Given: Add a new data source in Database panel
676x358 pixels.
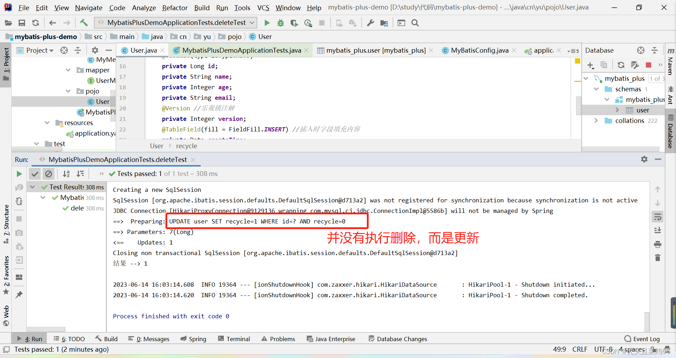Looking at the screenshot, I should click(x=590, y=65).
